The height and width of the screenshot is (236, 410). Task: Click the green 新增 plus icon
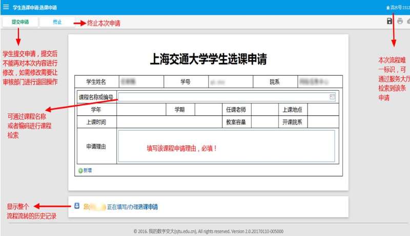pos(80,170)
